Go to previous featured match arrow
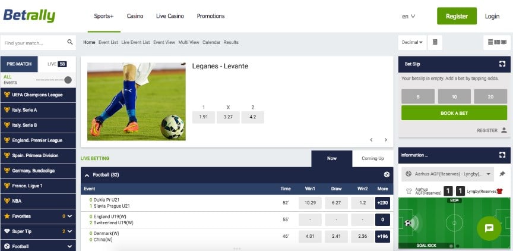513x251 pixels. (x=371, y=140)
